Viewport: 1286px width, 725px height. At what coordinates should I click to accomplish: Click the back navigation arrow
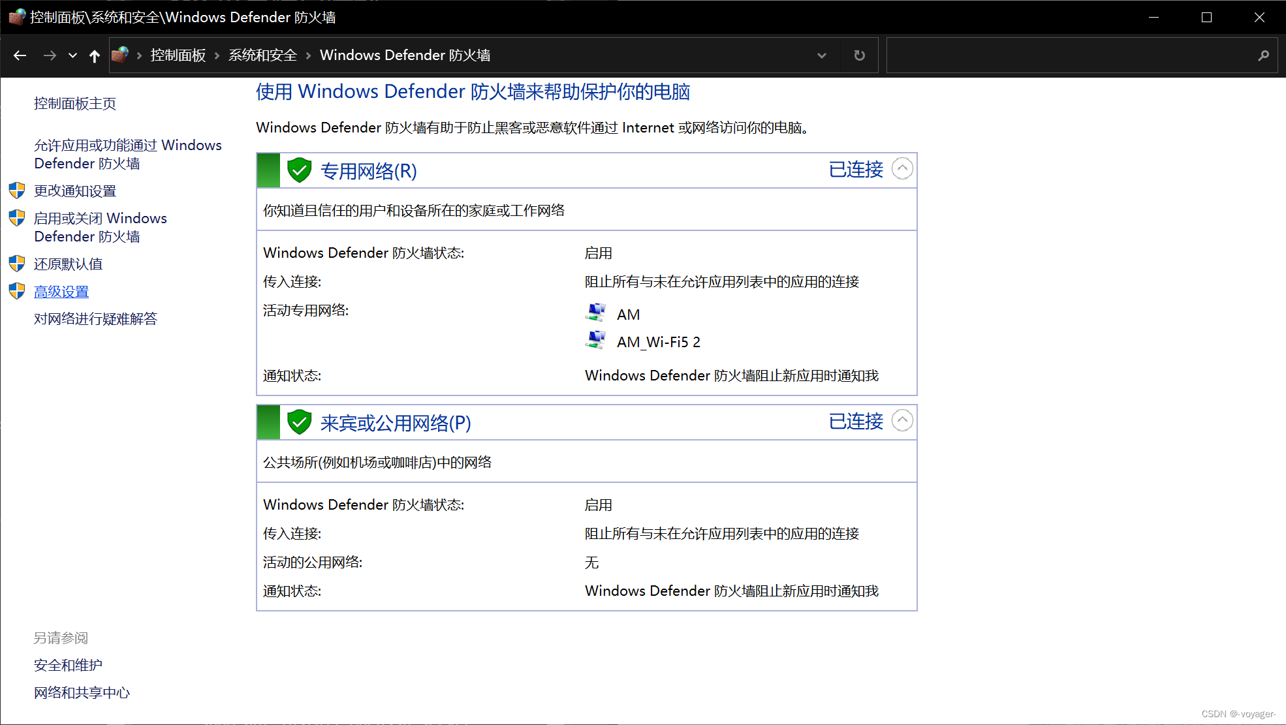pos(20,55)
